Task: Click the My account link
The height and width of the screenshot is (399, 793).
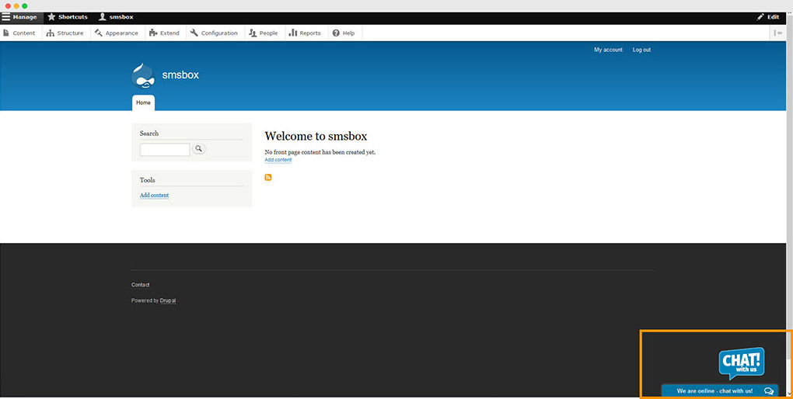Action: [608, 50]
